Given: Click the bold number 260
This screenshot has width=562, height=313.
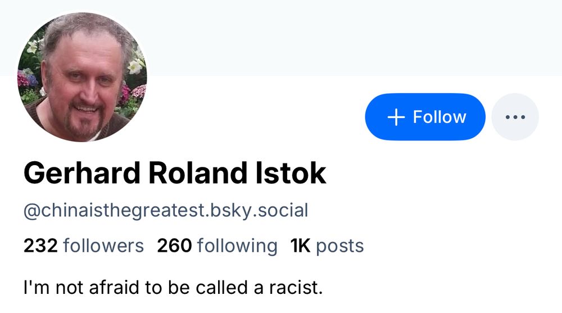Looking at the screenshot, I should click(175, 246).
